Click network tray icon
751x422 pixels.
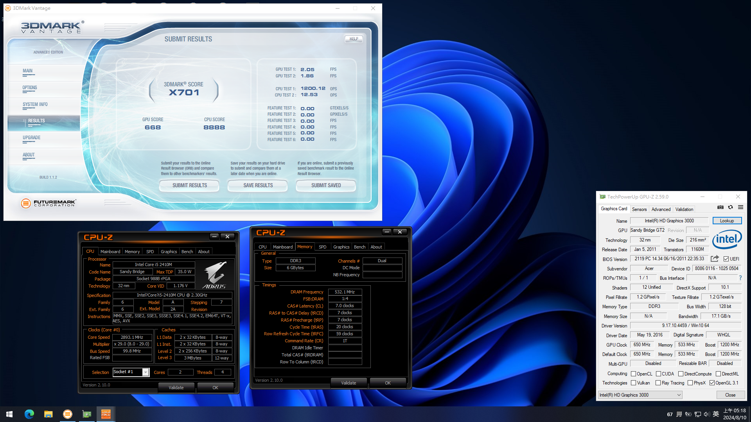click(x=697, y=414)
